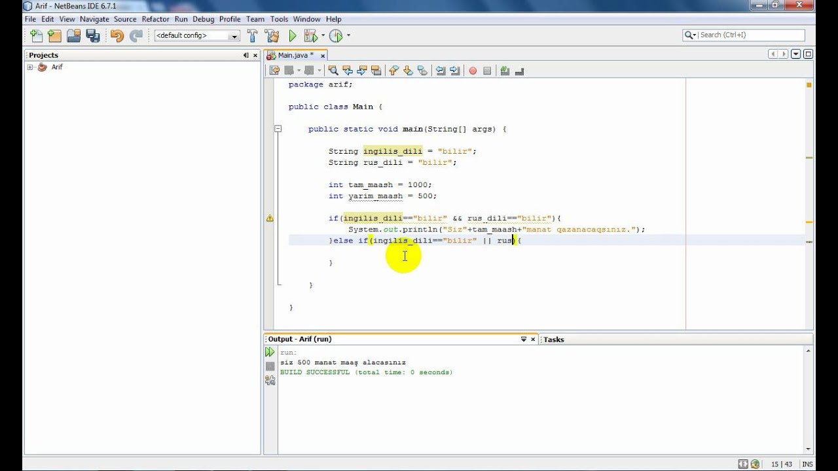
Task: Click the orange marker atop error stripe
Action: (809, 85)
